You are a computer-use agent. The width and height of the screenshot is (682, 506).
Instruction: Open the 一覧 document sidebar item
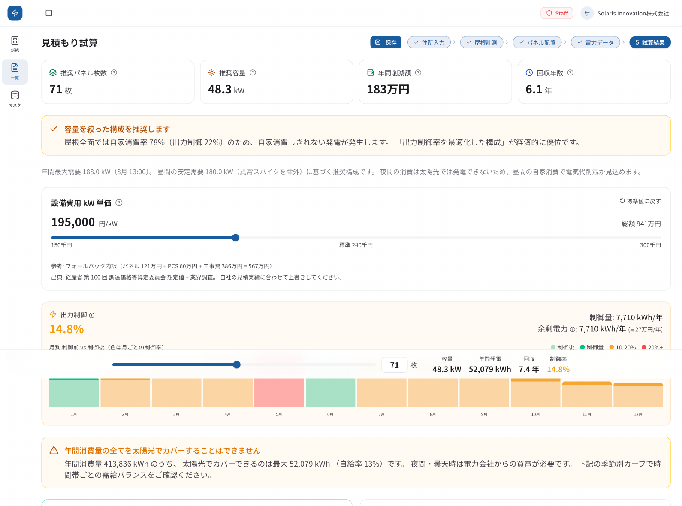(x=15, y=72)
